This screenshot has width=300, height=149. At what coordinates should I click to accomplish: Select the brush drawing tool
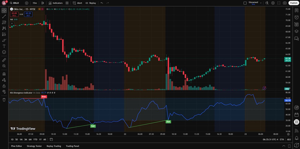(4, 40)
